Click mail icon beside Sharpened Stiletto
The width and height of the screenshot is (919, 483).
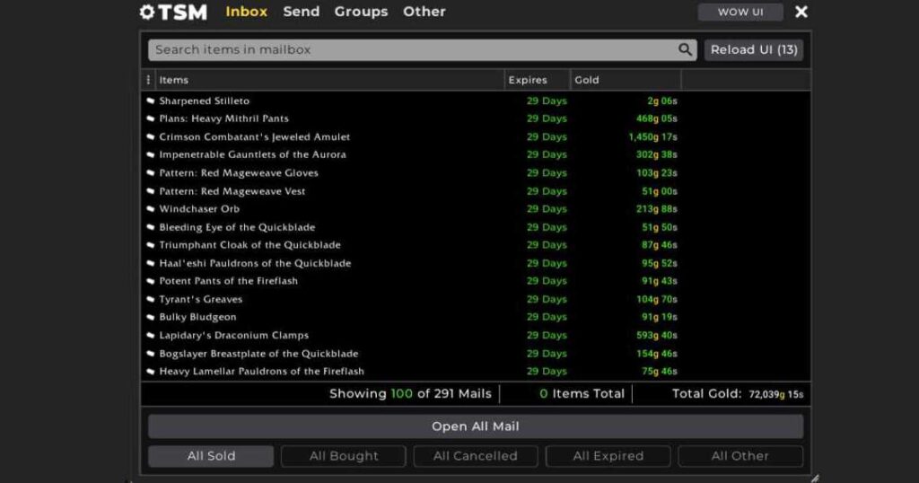[151, 101]
